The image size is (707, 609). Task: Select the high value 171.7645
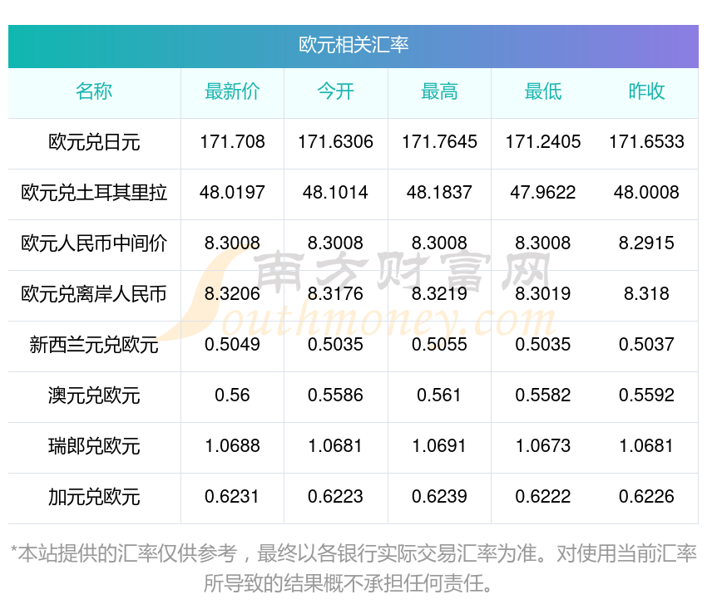[439, 142]
